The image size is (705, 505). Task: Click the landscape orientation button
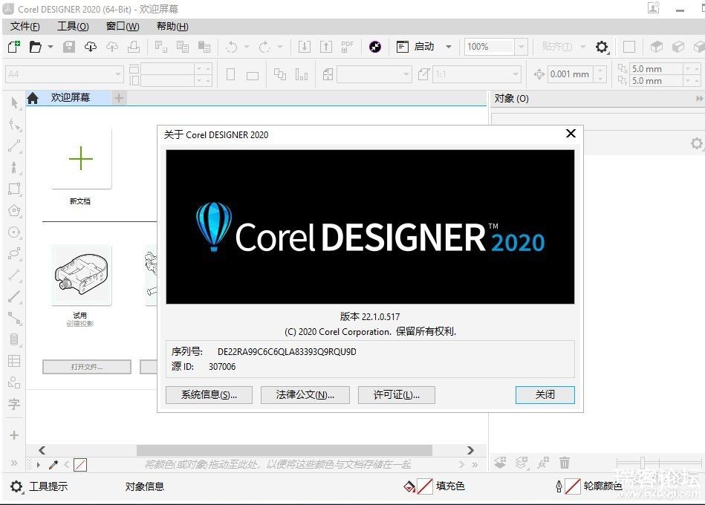(x=253, y=76)
